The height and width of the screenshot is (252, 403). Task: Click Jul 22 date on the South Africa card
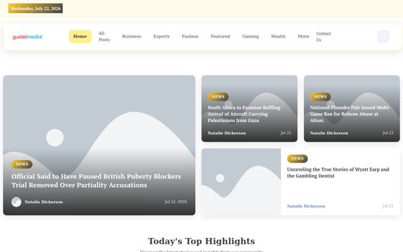286,133
